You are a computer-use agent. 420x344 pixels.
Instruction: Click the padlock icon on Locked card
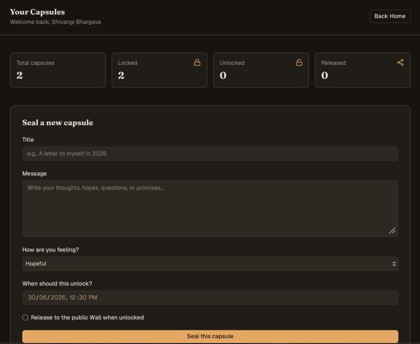point(197,62)
